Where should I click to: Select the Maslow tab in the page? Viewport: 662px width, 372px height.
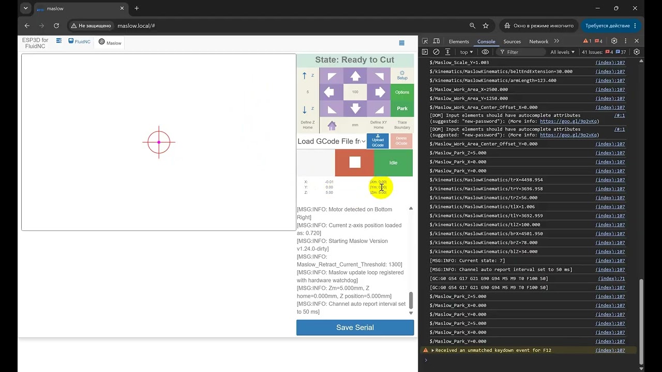[110, 42]
